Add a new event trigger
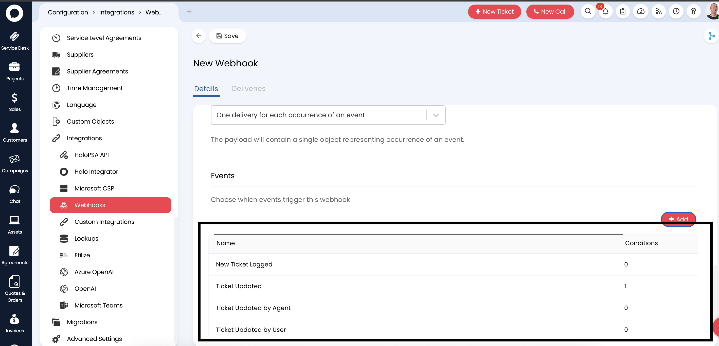 (x=678, y=219)
